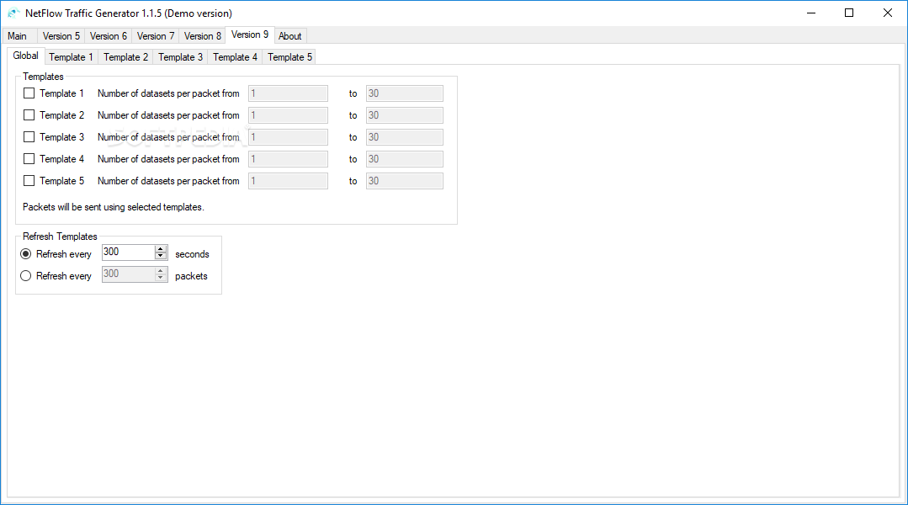Click the 'Refresh Templates' group title

tap(61, 237)
